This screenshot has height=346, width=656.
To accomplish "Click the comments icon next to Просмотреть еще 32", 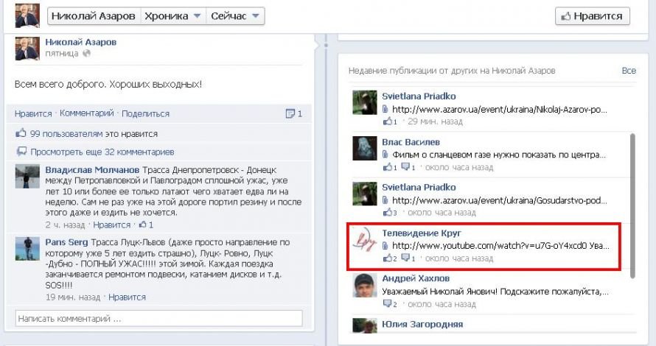I will (x=21, y=152).
